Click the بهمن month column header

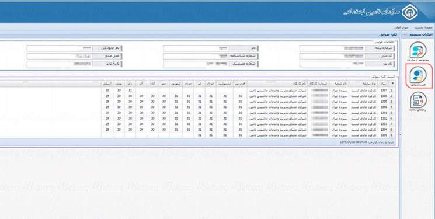119,84
